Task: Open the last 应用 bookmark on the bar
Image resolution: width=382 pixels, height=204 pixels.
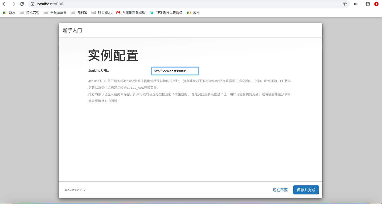Action: pyautogui.click(x=193, y=12)
